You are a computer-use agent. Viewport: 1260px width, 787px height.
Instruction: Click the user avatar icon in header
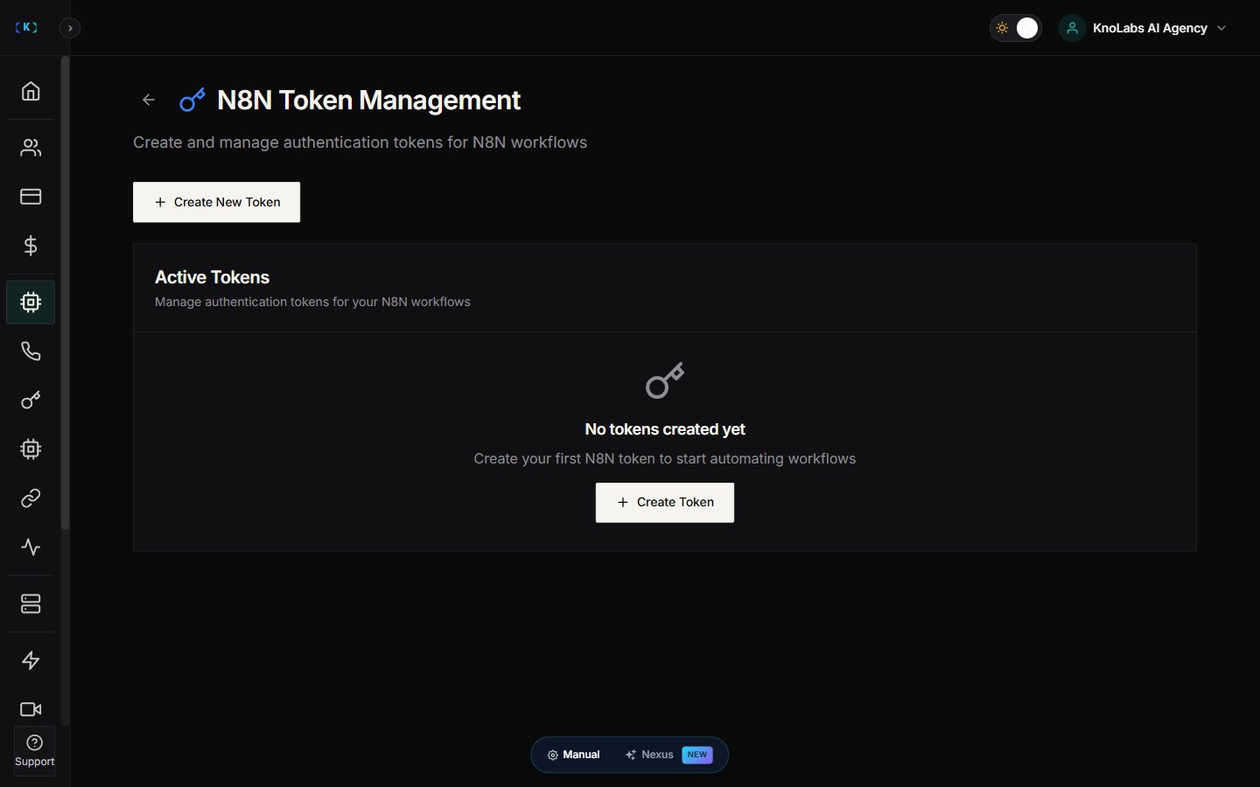[1072, 28]
